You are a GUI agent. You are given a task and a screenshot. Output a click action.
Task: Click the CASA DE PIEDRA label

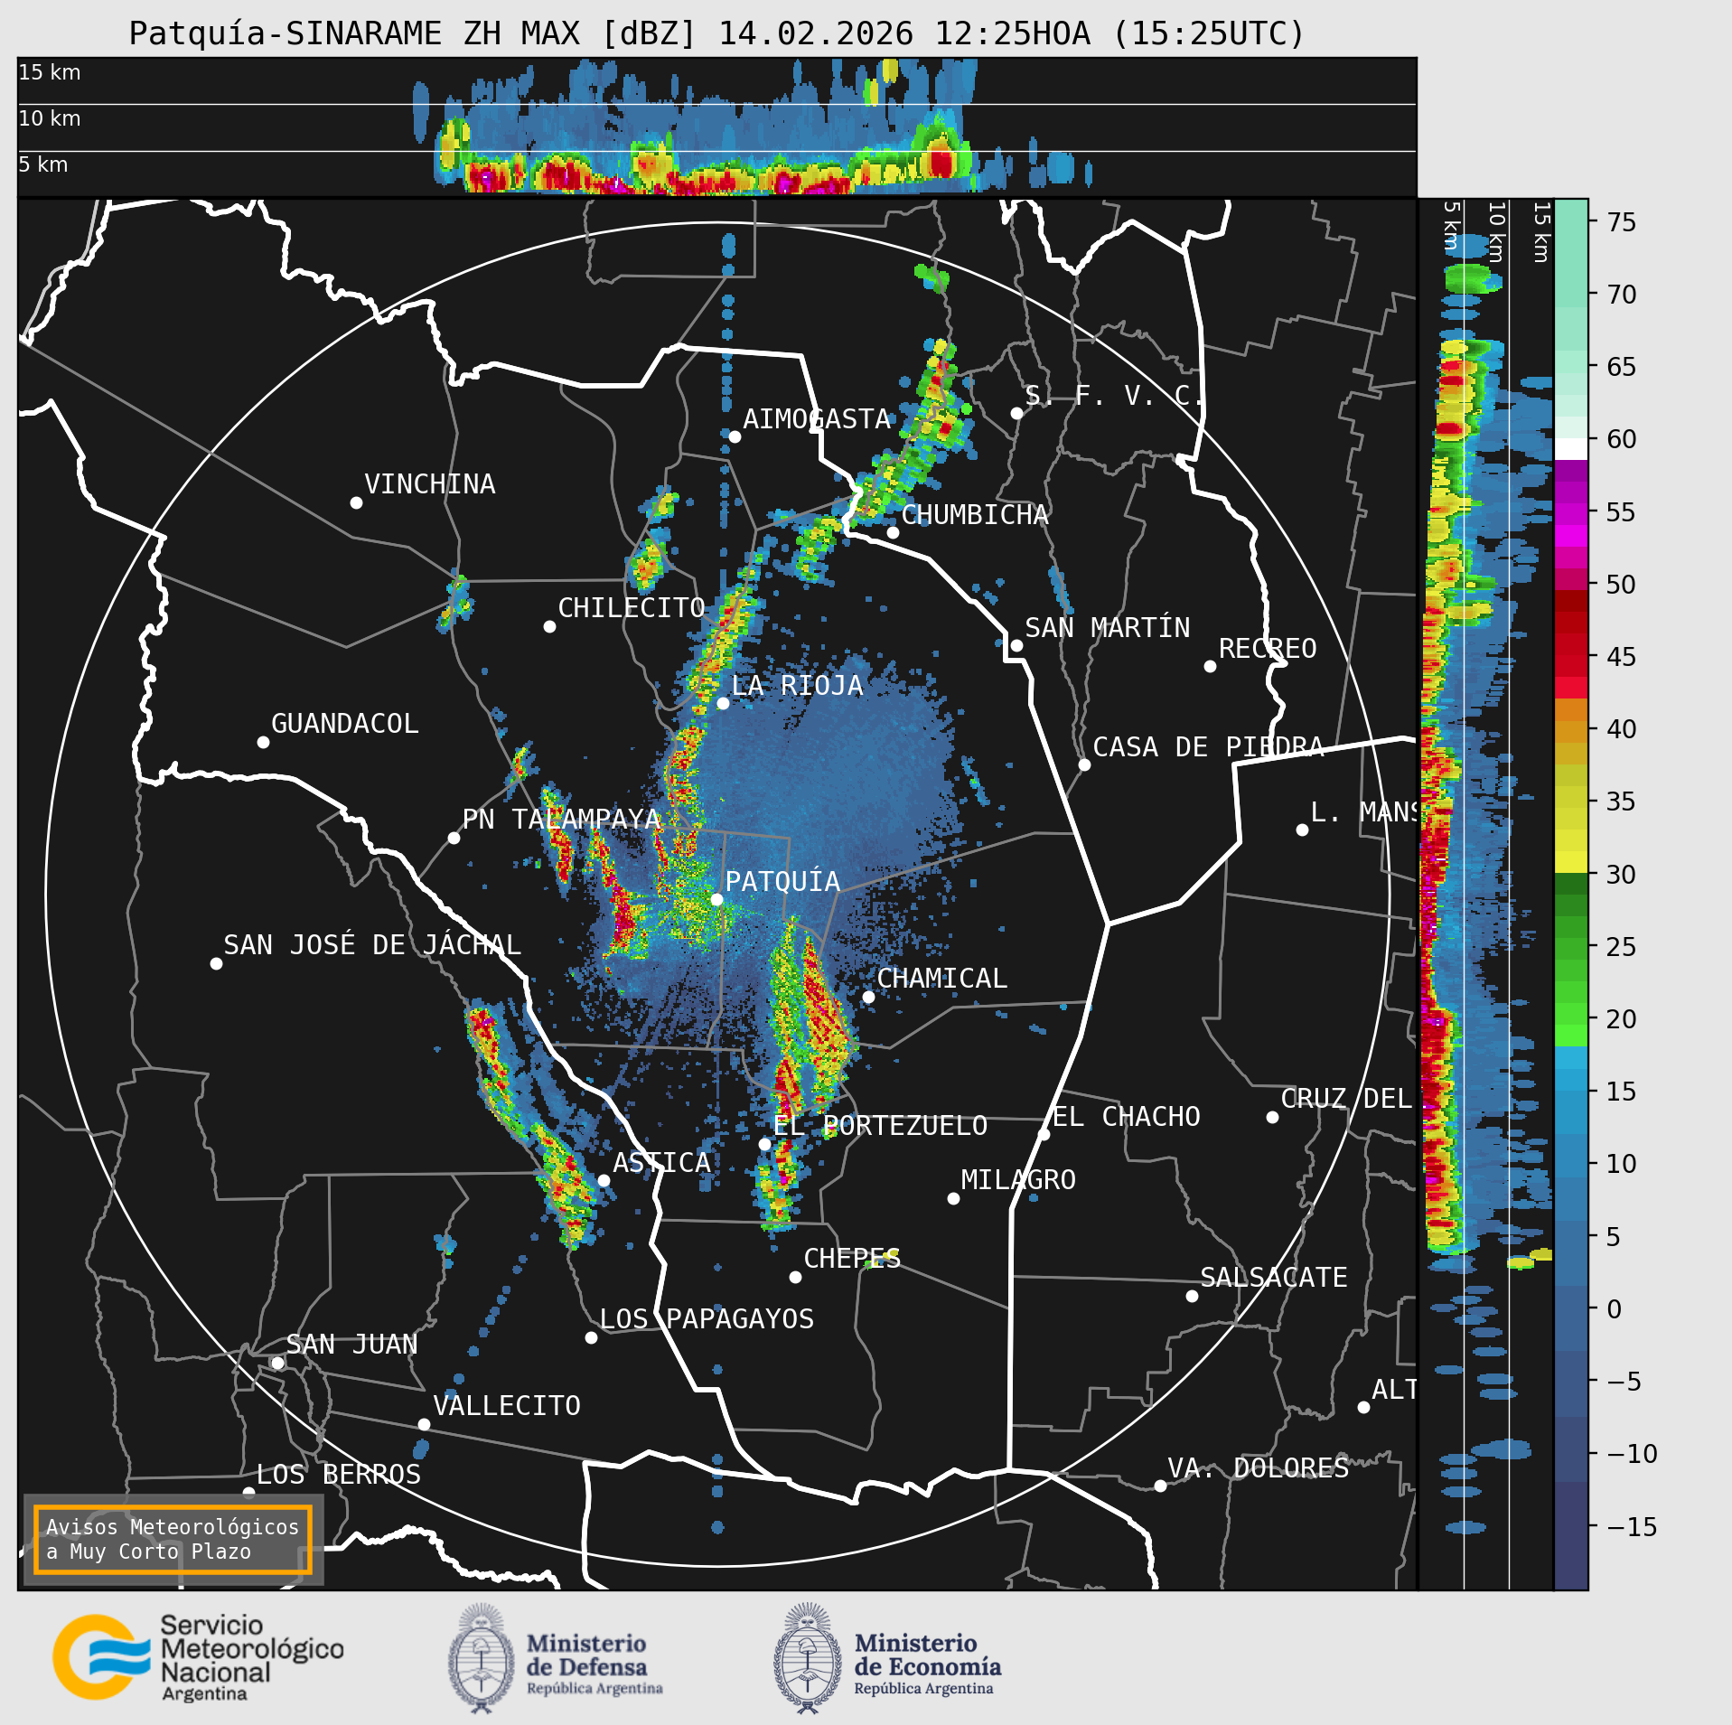tap(1208, 746)
